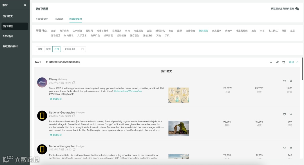Image resolution: width=304 pixels, height=165 pixels.
Task: Favorite National Geographic 23:00 post
Action: (284, 148)
